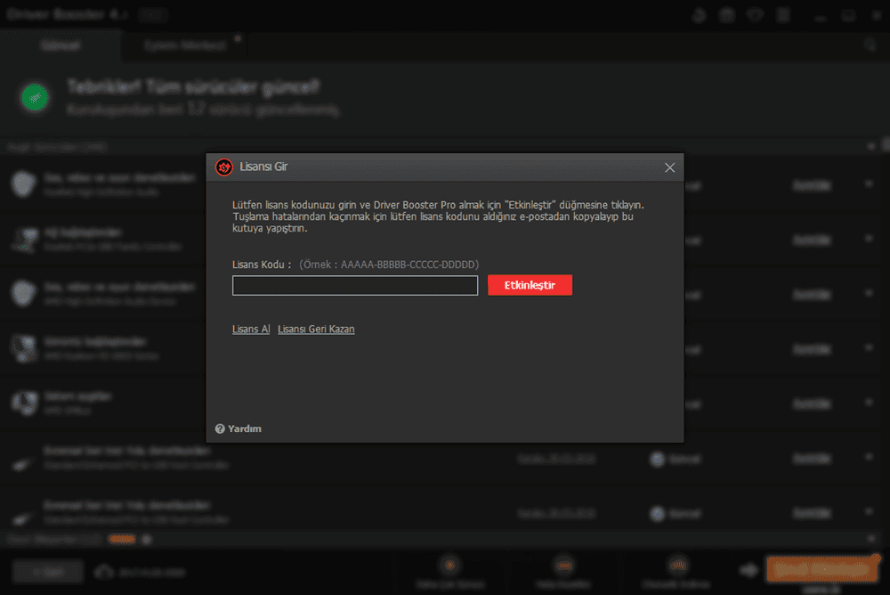Collapse the top driver list section arrow

871,144
